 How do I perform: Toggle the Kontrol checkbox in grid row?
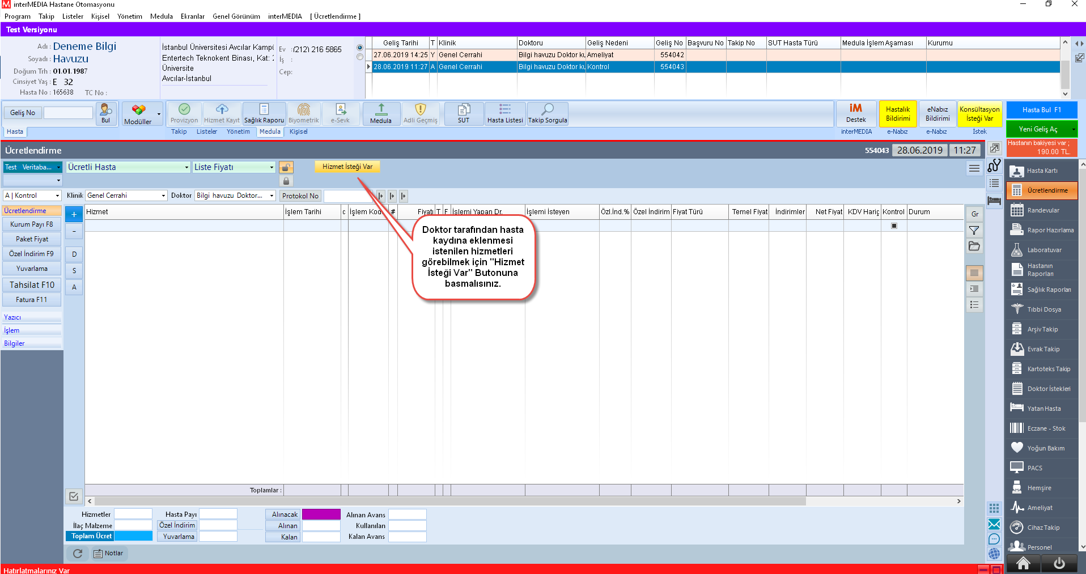pyautogui.click(x=894, y=226)
